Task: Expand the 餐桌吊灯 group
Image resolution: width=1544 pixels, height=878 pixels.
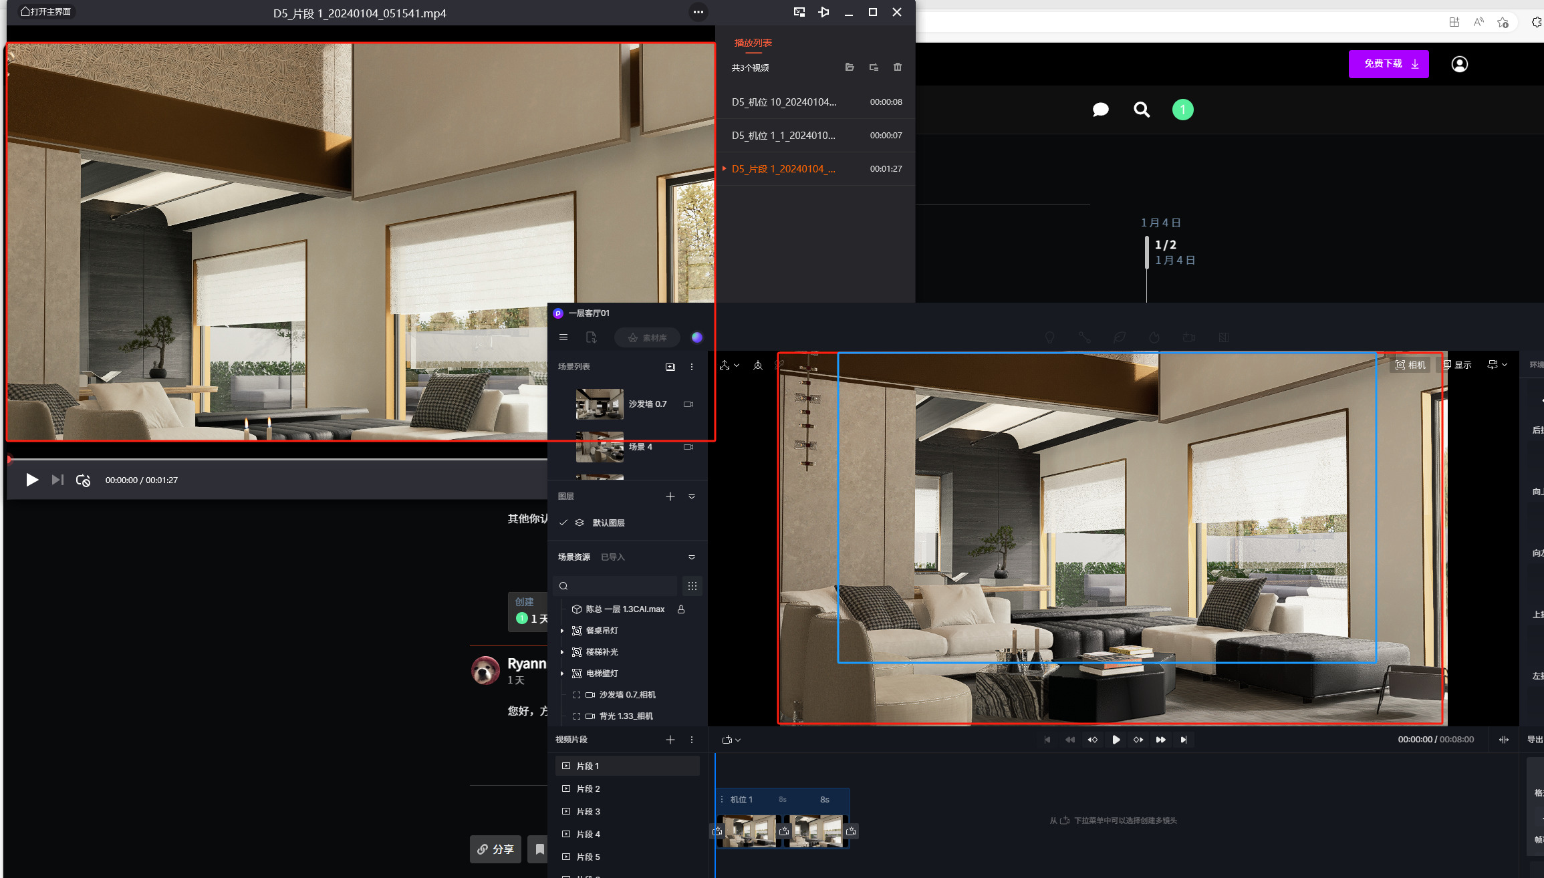Action: pos(562,631)
